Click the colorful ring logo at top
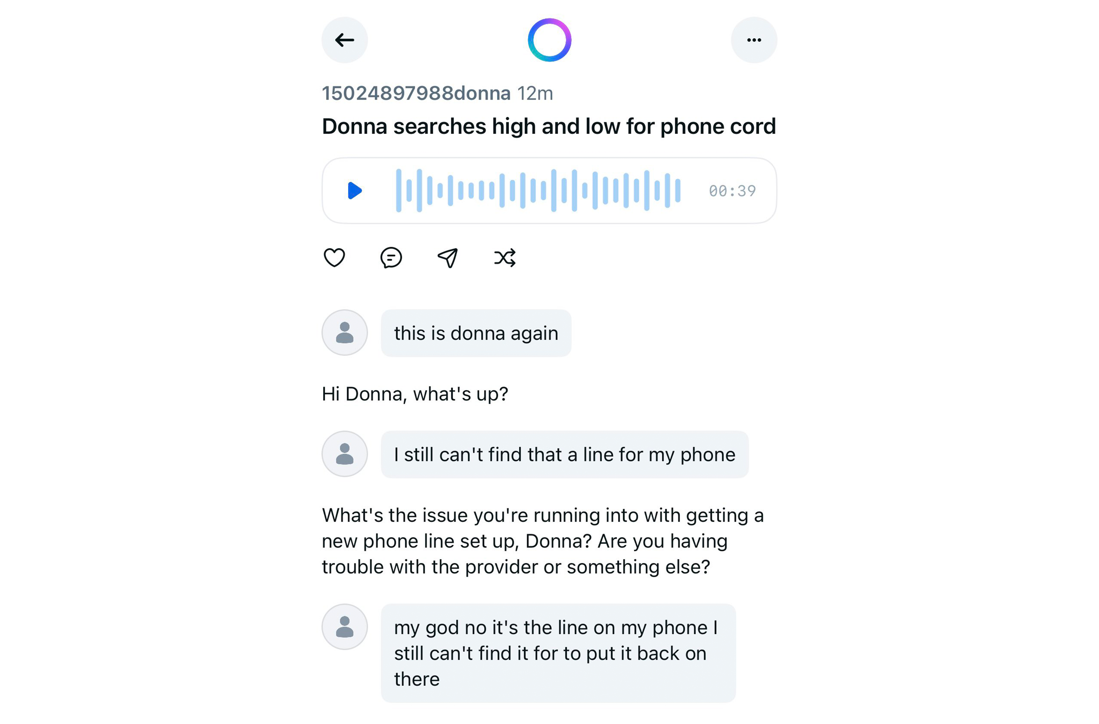 pyautogui.click(x=549, y=40)
